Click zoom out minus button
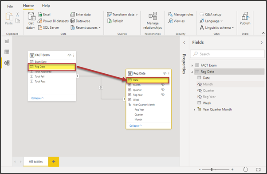This screenshot has height=174, width=267. click(200, 170)
